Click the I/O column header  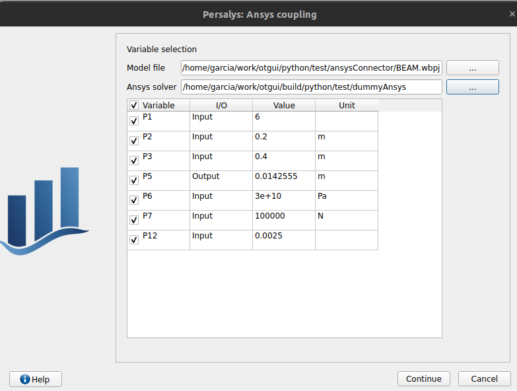(221, 106)
